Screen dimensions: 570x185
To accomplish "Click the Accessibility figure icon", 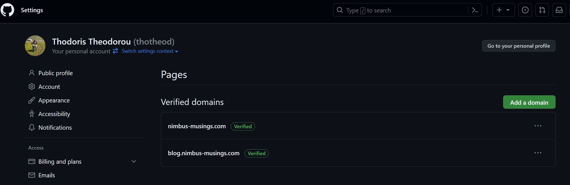I will [32, 114].
